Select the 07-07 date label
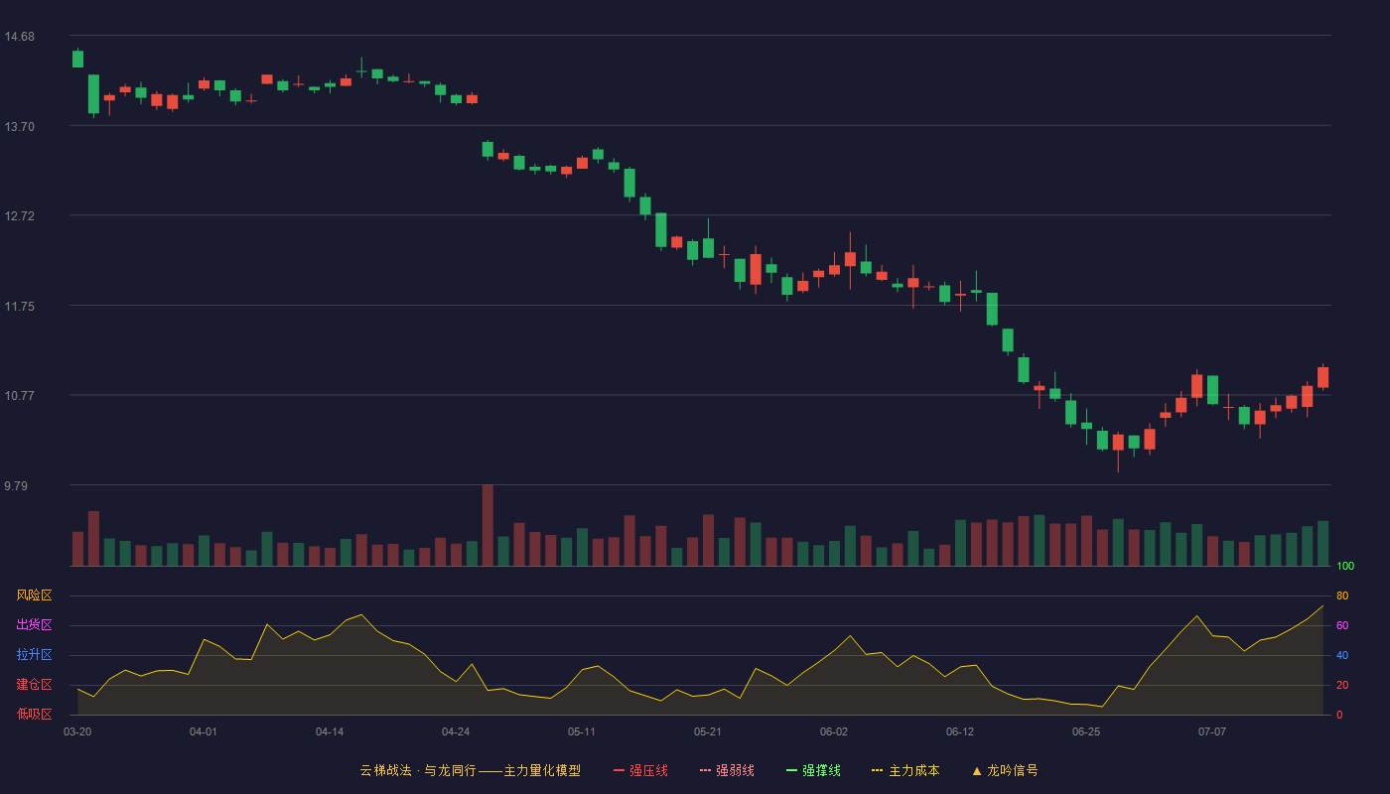 1212,731
